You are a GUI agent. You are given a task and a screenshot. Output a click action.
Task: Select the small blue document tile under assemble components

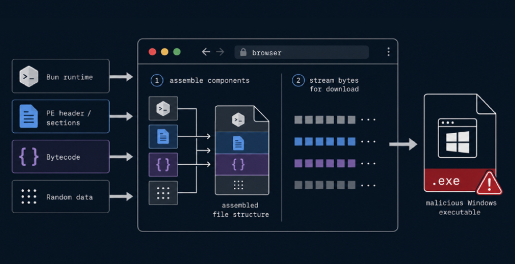[x=163, y=136]
